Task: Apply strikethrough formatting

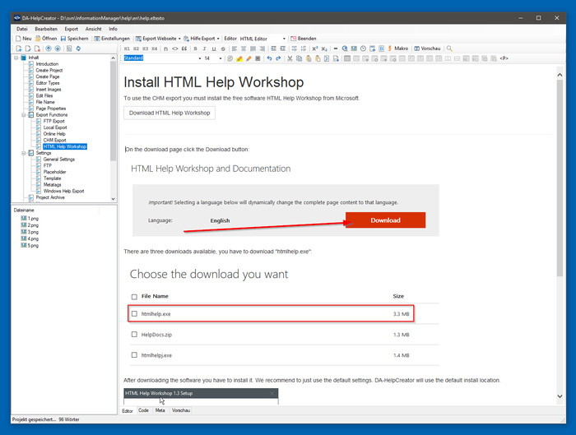Action: coord(223,49)
